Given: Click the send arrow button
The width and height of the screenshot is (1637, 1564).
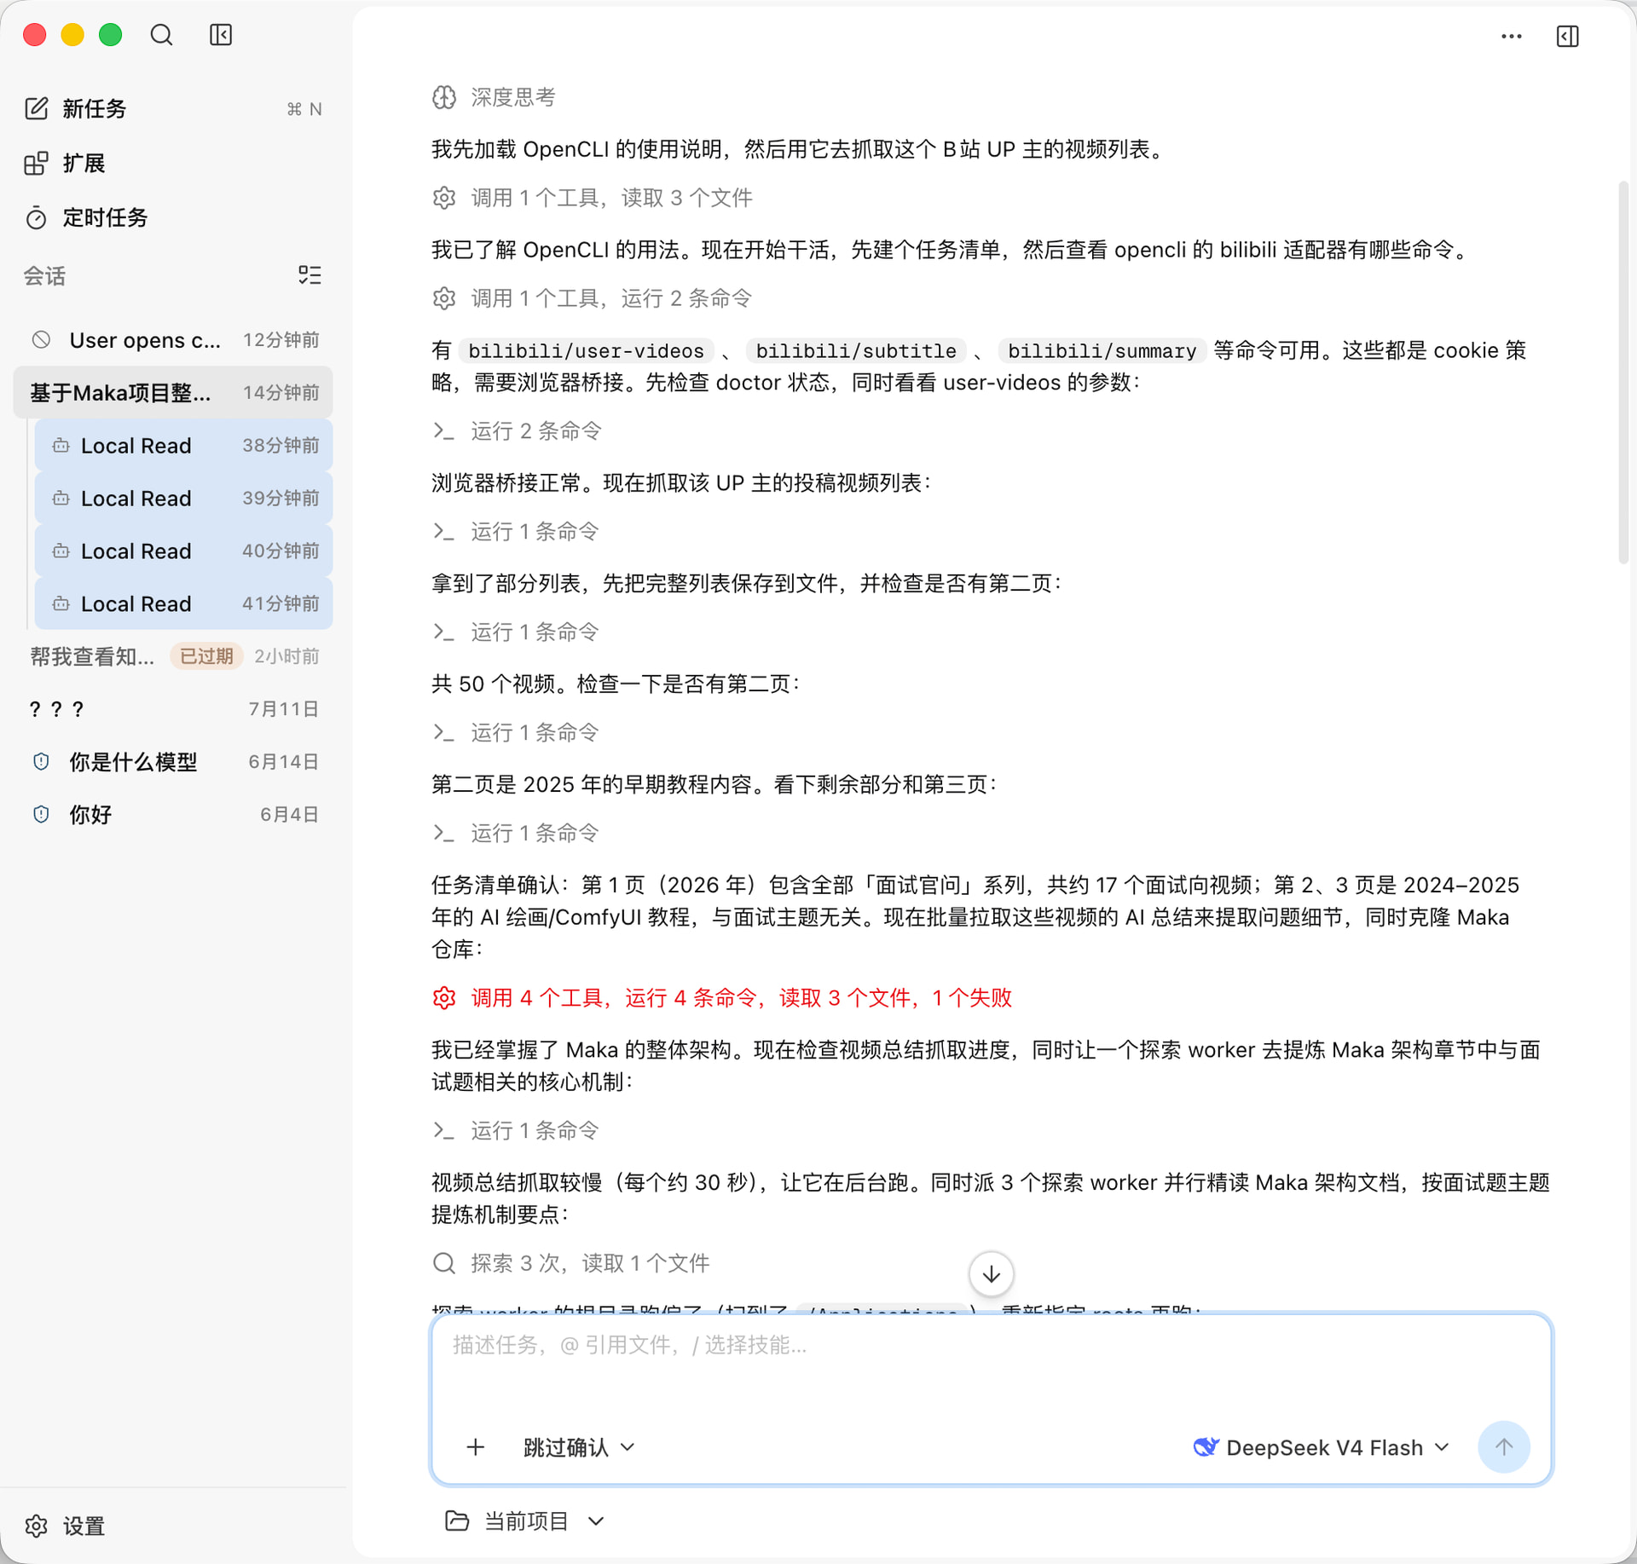Looking at the screenshot, I should [1504, 1447].
